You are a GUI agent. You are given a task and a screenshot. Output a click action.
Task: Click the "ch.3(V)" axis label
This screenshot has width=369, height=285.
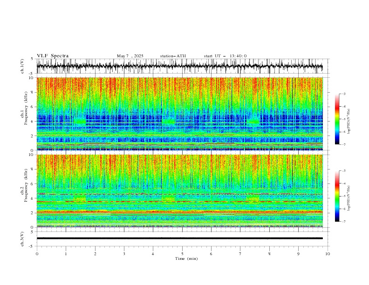click(22, 239)
